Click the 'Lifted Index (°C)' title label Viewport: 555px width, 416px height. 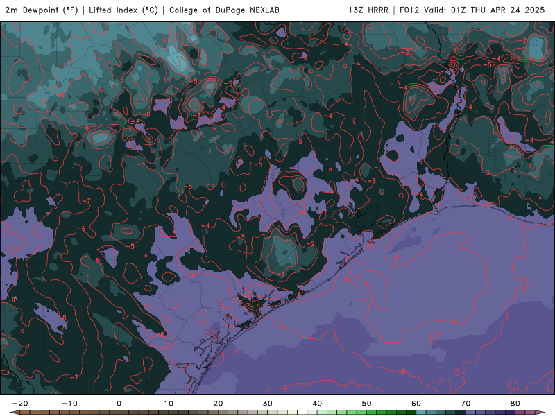[123, 10]
